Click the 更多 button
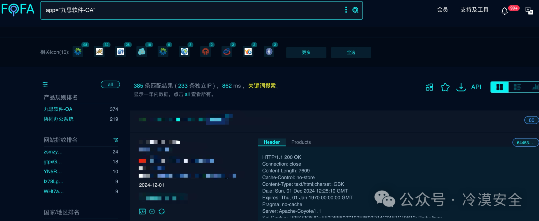The height and width of the screenshot is (221, 539). point(306,52)
